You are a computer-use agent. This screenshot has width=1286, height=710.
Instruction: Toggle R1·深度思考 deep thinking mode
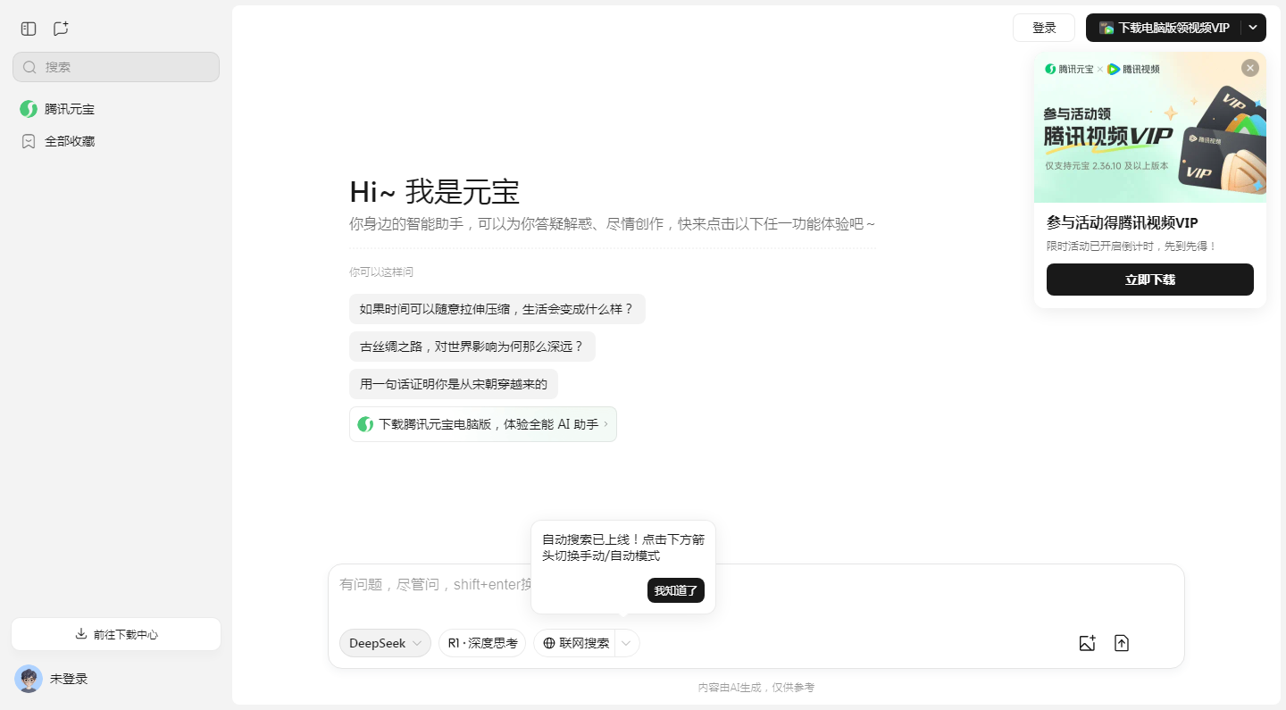point(482,643)
